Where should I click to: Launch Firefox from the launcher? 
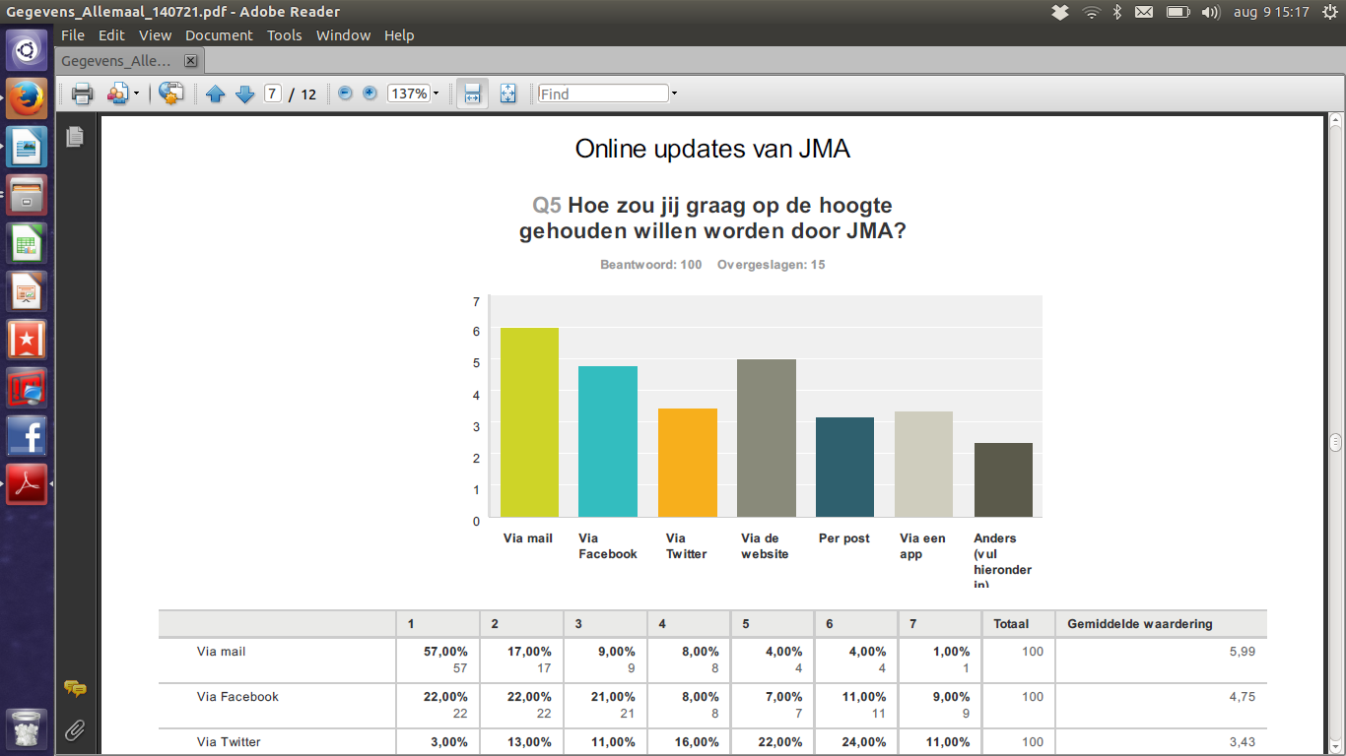tap(27, 99)
